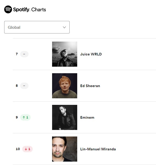Open the Global region dropdown

click(x=37, y=27)
